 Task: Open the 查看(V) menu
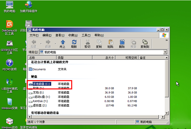[x=60, y=35]
